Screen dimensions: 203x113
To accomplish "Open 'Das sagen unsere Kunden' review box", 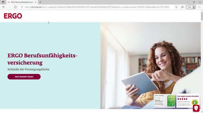I will (188, 101).
